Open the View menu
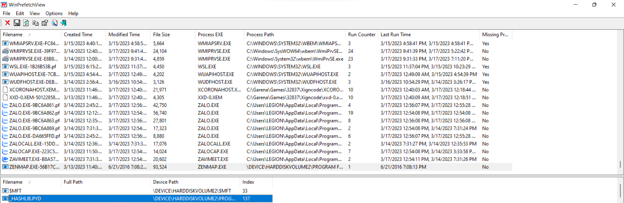Image resolution: width=624 pixels, height=203 pixels. tap(34, 13)
